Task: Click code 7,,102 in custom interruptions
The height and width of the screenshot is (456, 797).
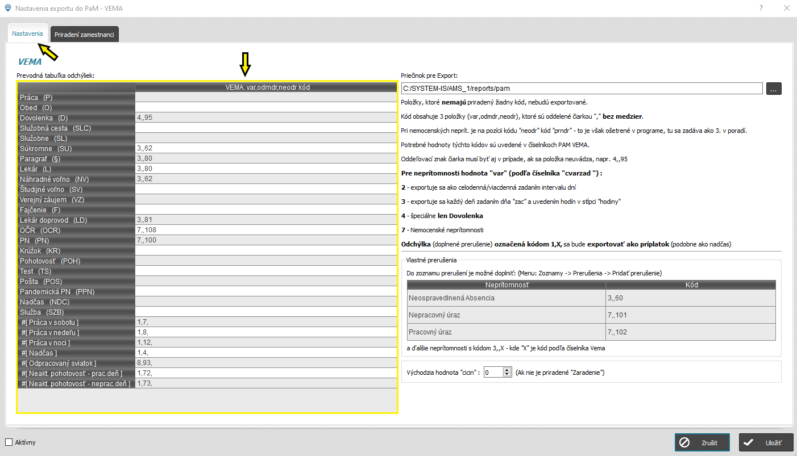Action: tap(691, 332)
